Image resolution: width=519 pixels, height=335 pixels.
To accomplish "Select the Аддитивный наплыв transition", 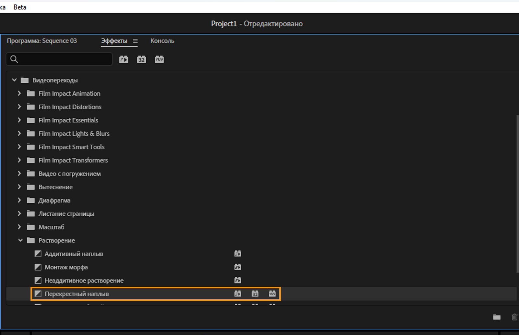I will coord(74,254).
